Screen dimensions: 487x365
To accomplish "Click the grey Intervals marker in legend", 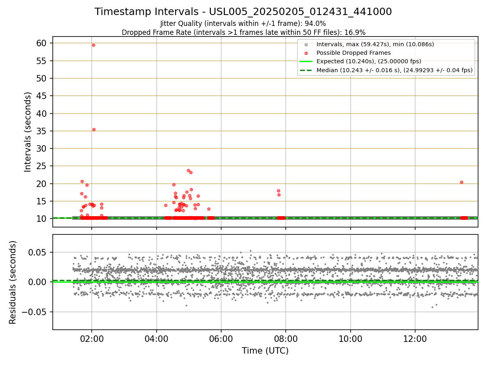I will pos(306,45).
